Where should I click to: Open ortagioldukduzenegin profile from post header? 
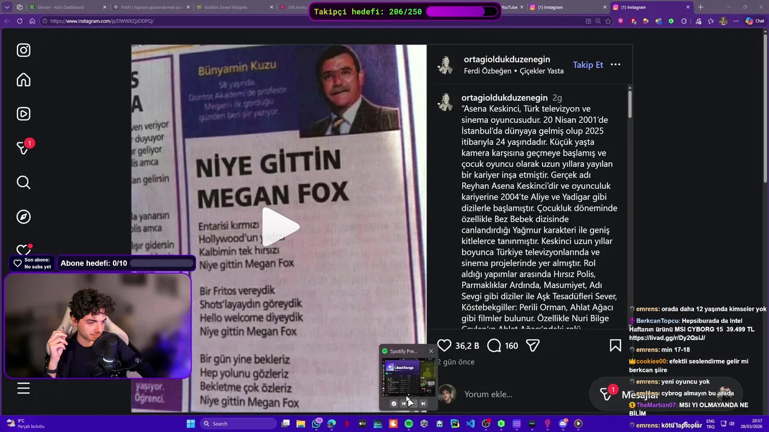(506, 59)
